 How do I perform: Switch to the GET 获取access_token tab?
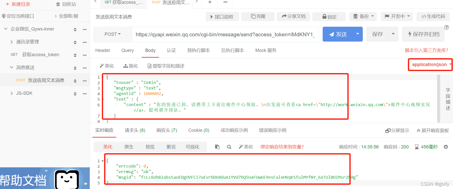coord(124,3)
